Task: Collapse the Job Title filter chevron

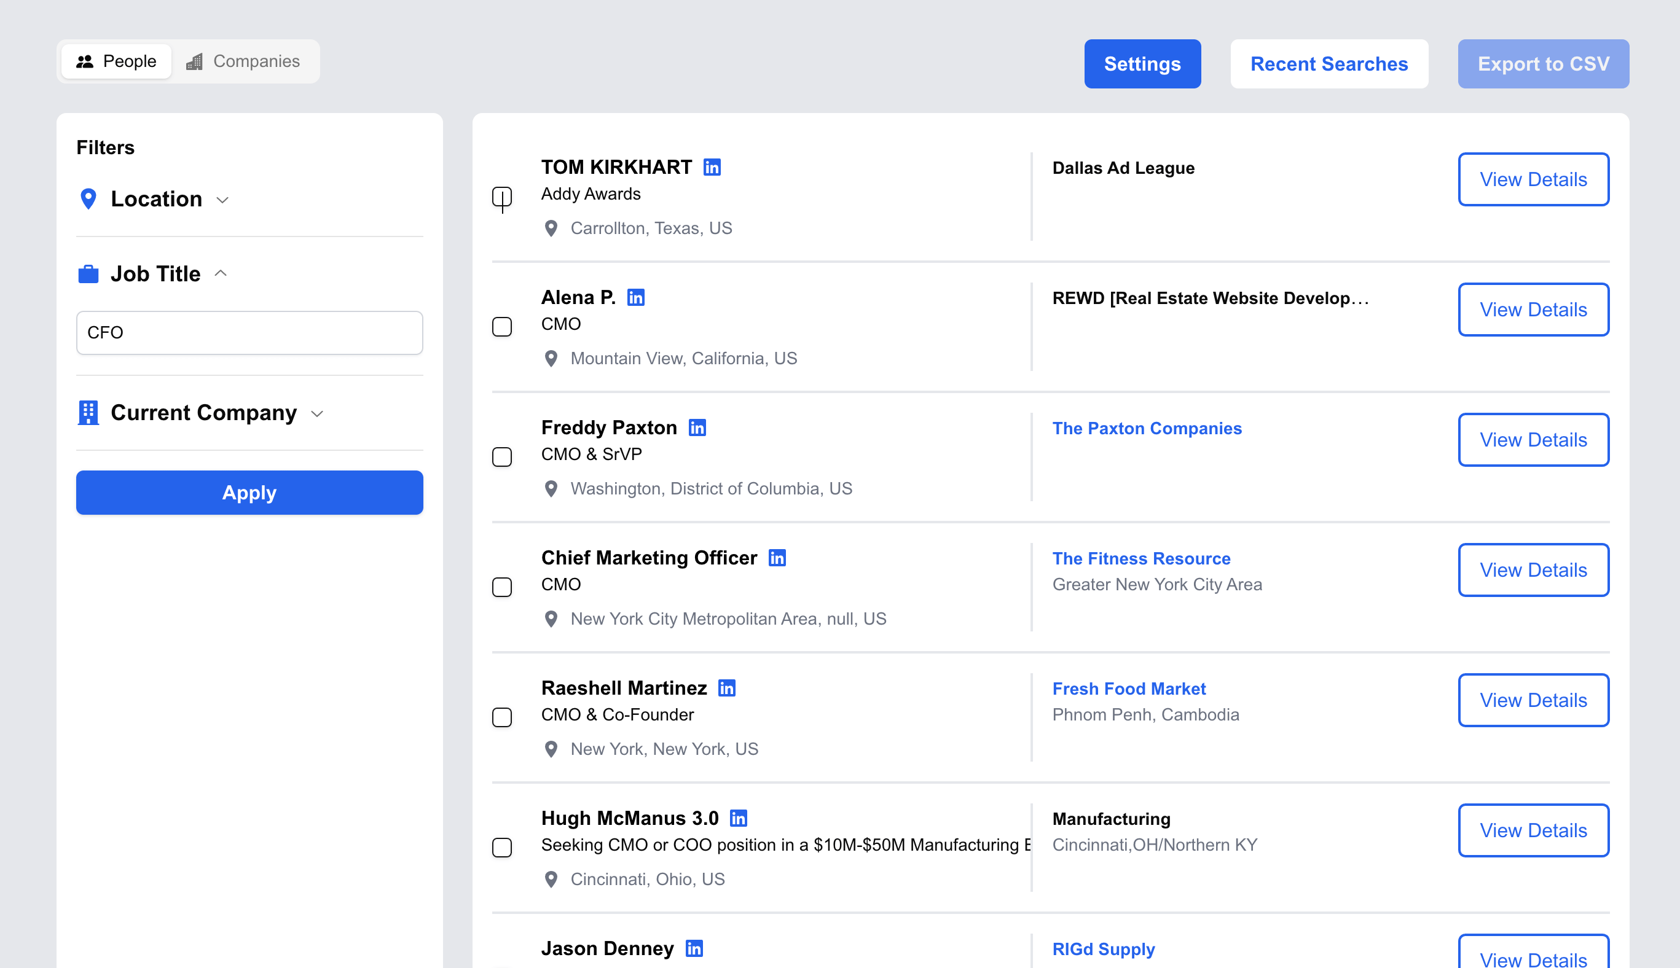Action: point(221,273)
